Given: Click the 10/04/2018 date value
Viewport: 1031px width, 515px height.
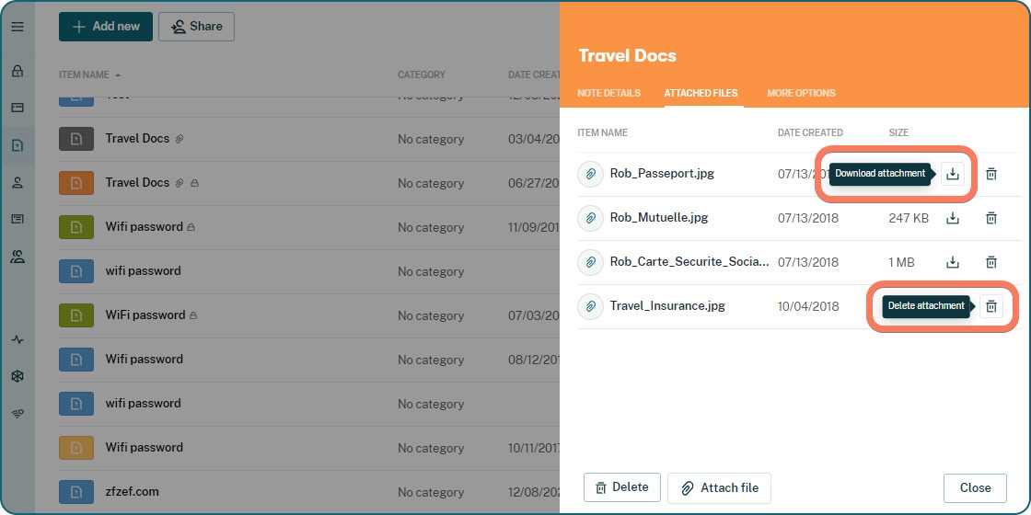Looking at the screenshot, I should [808, 307].
